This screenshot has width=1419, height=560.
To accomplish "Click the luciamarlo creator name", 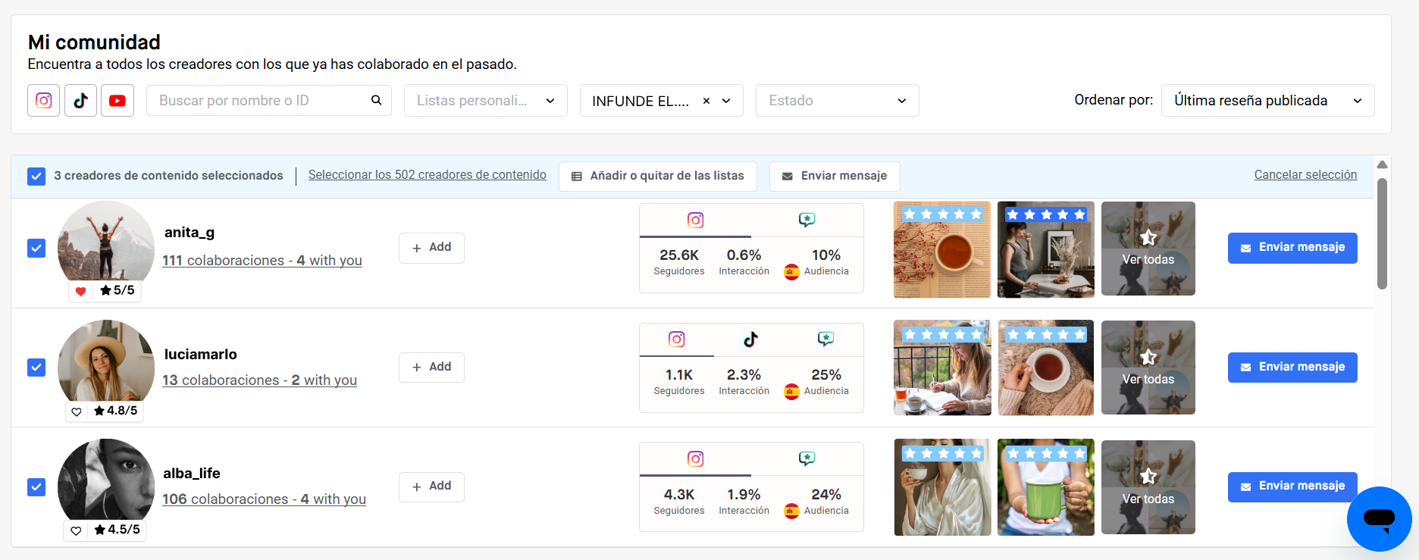I will click(201, 354).
